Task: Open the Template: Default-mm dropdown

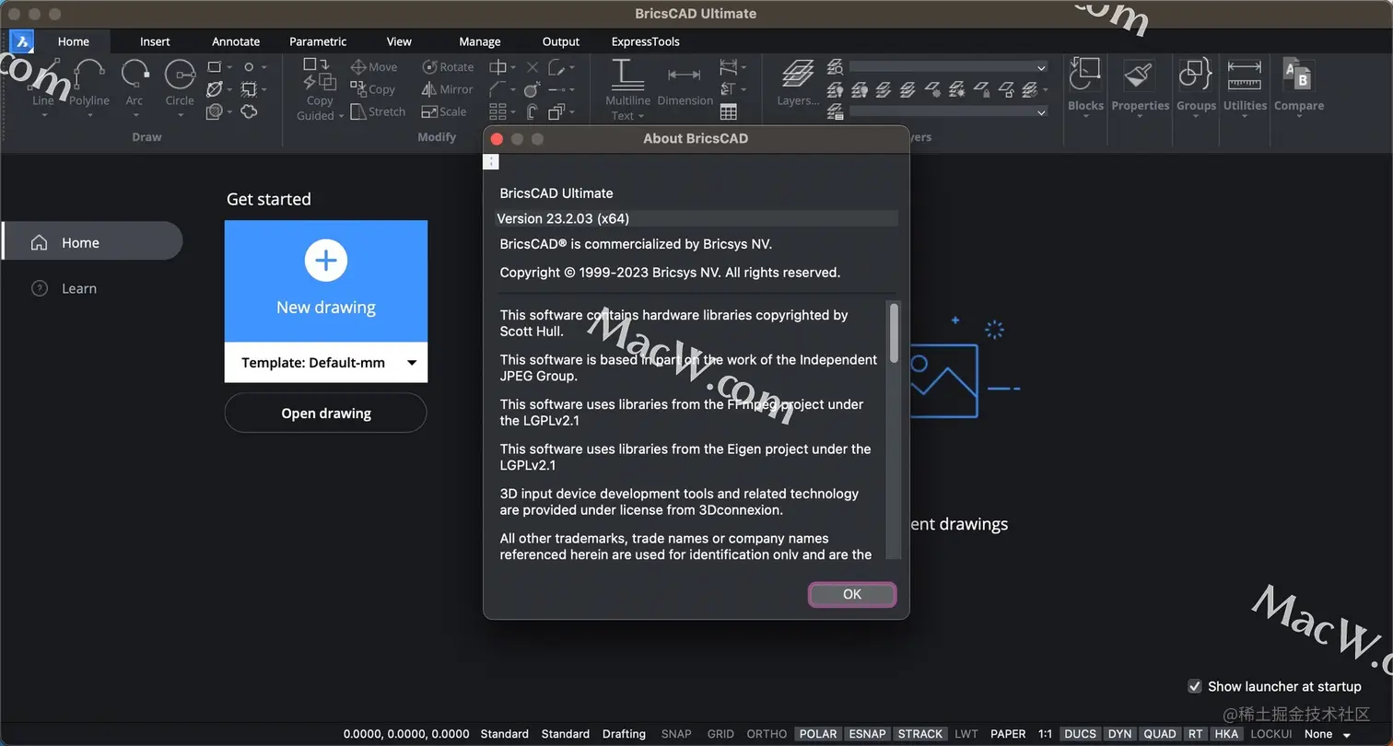Action: [326, 363]
